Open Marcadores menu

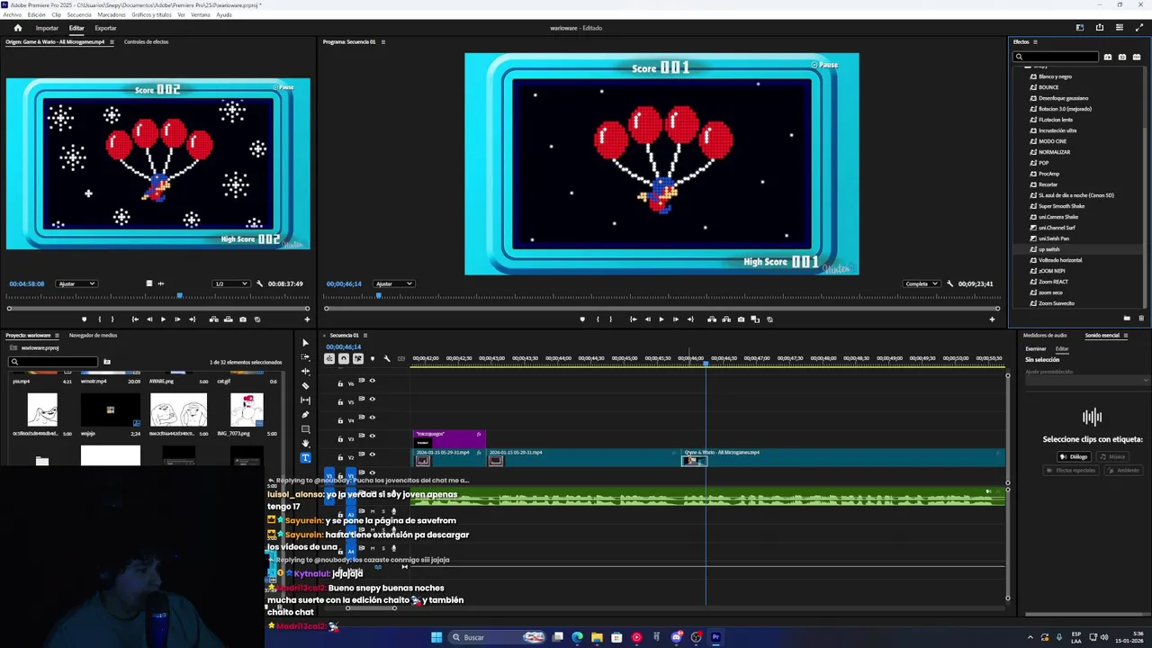point(112,14)
